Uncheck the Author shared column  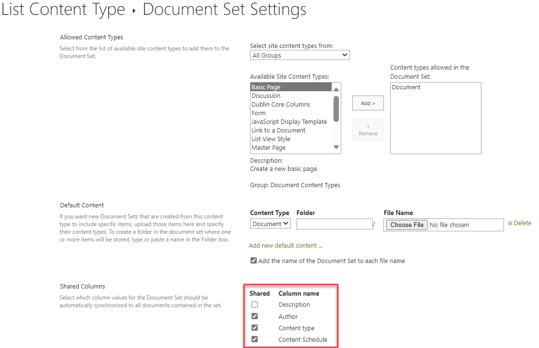[x=253, y=316]
